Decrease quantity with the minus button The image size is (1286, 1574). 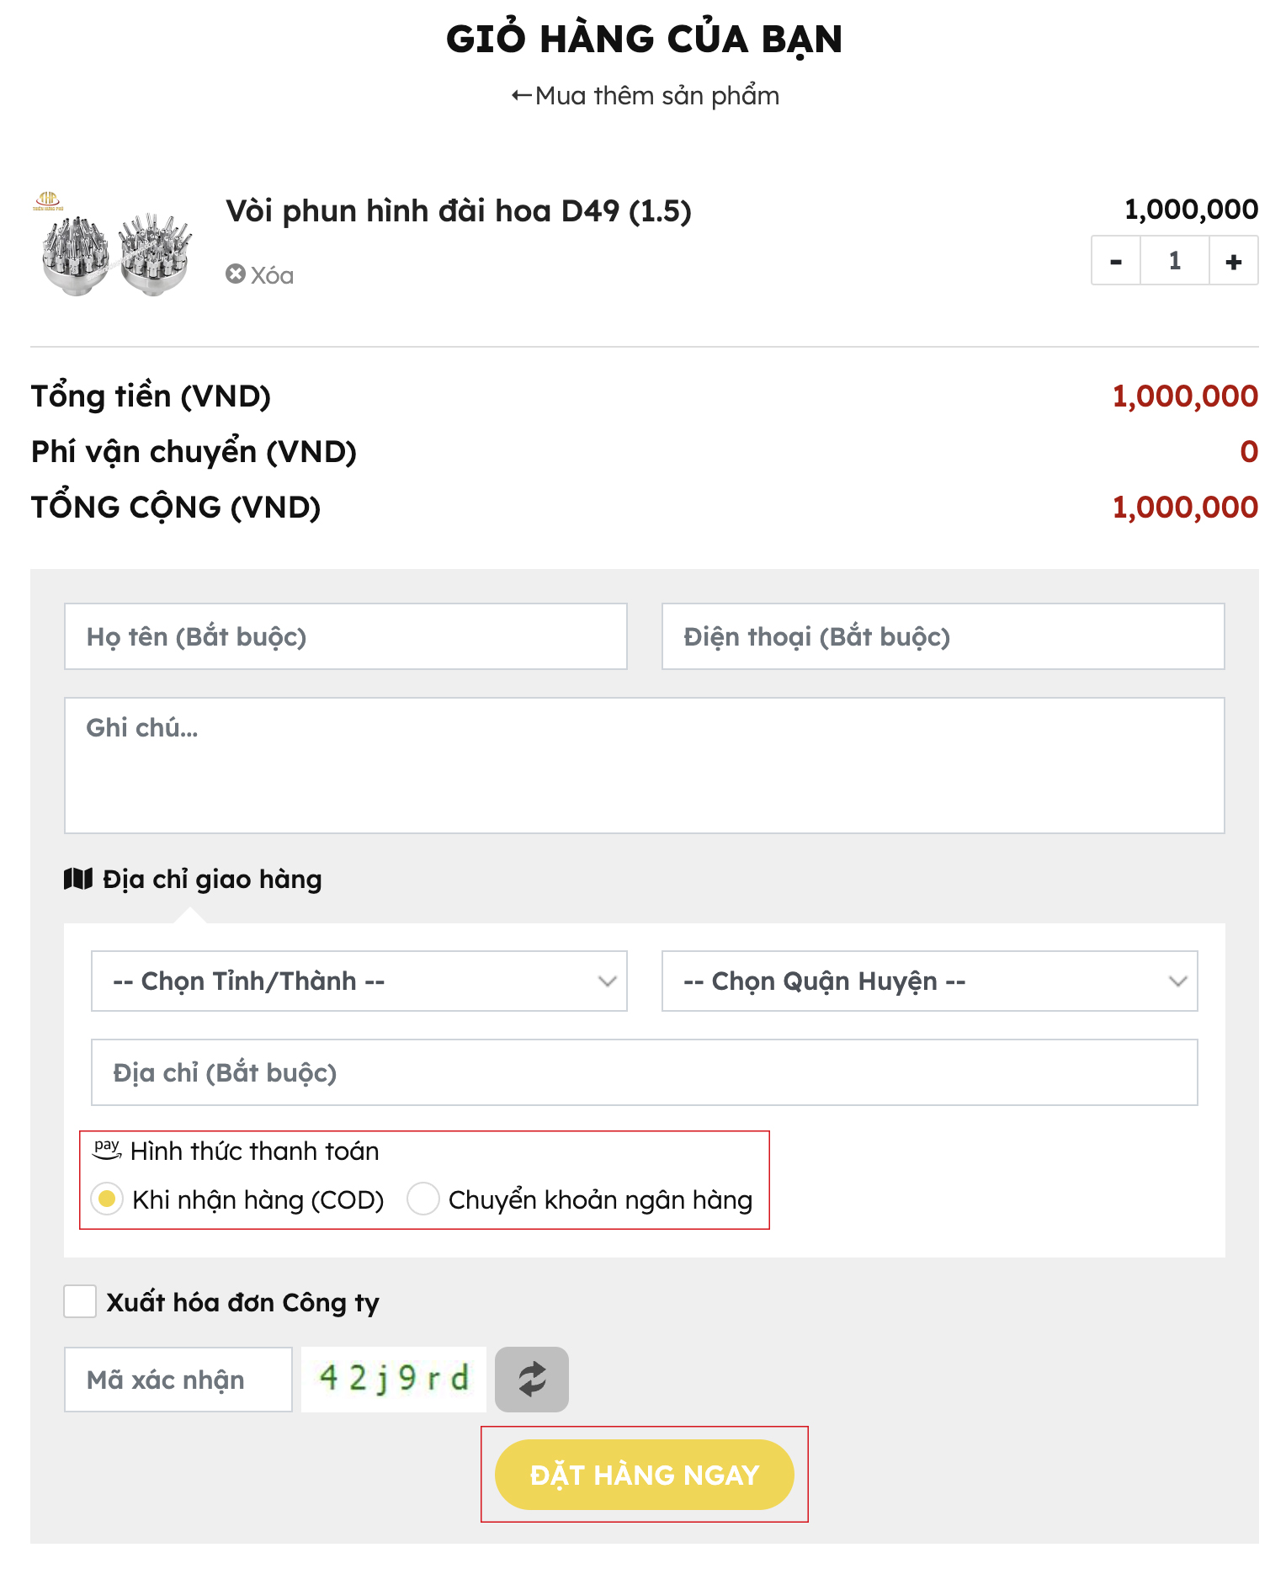pyautogui.click(x=1116, y=262)
